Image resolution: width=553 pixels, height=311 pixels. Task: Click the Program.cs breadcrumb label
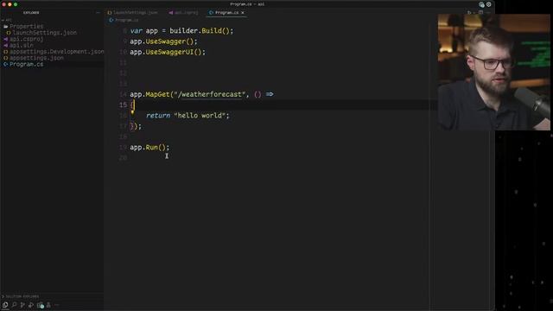[x=127, y=20]
